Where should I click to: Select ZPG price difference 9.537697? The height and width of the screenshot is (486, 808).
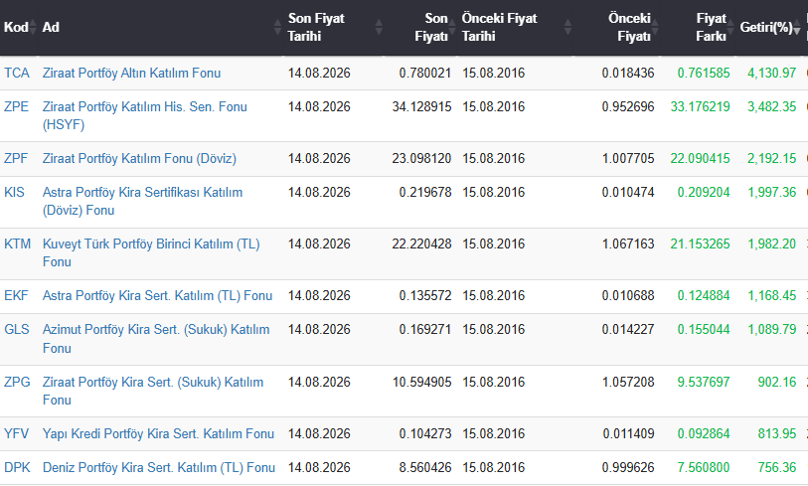tap(704, 382)
